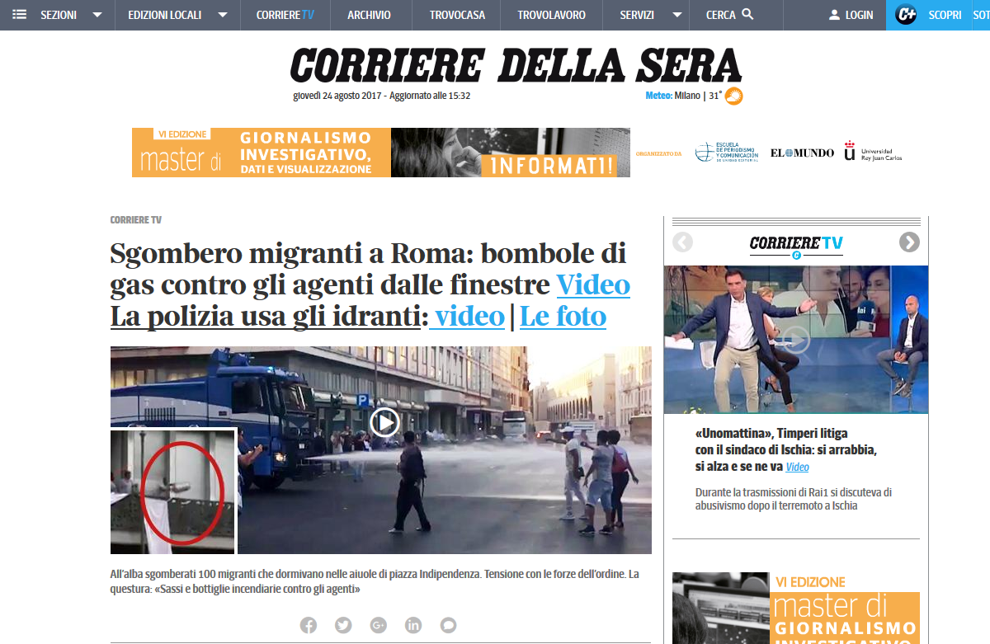Open the Archivio section
The width and height of the screenshot is (990, 644).
pos(369,15)
